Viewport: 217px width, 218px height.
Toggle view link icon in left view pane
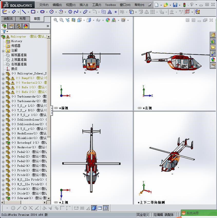click(x=140, y=108)
